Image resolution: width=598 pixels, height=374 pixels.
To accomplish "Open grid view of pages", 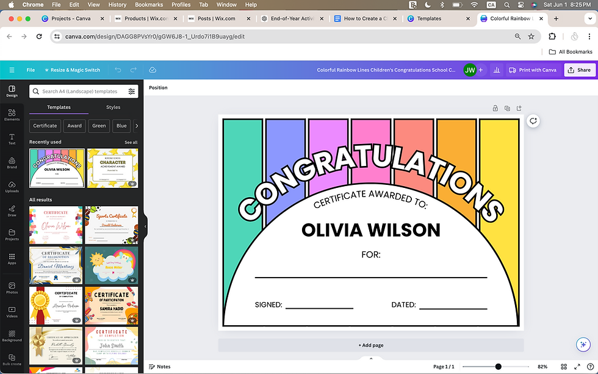I will tap(564, 367).
